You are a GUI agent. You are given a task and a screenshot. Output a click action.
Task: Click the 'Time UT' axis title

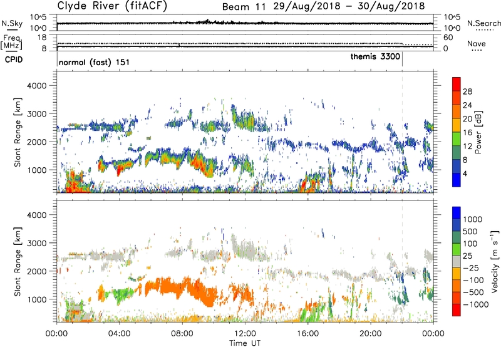[x=245, y=343]
